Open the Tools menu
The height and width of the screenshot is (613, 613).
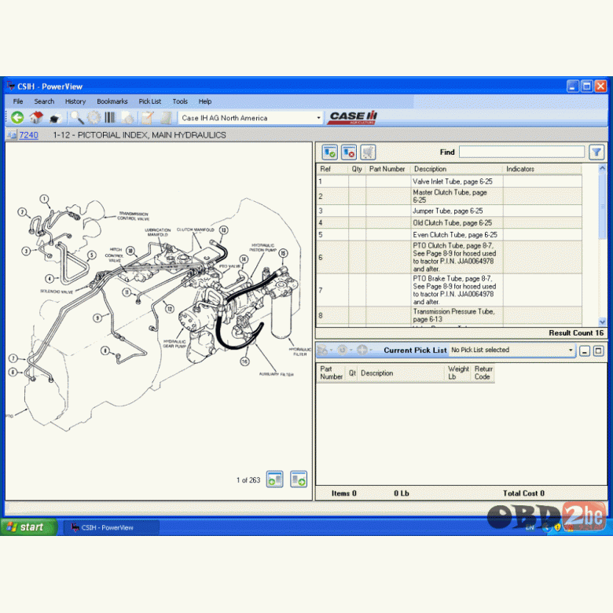(x=180, y=101)
